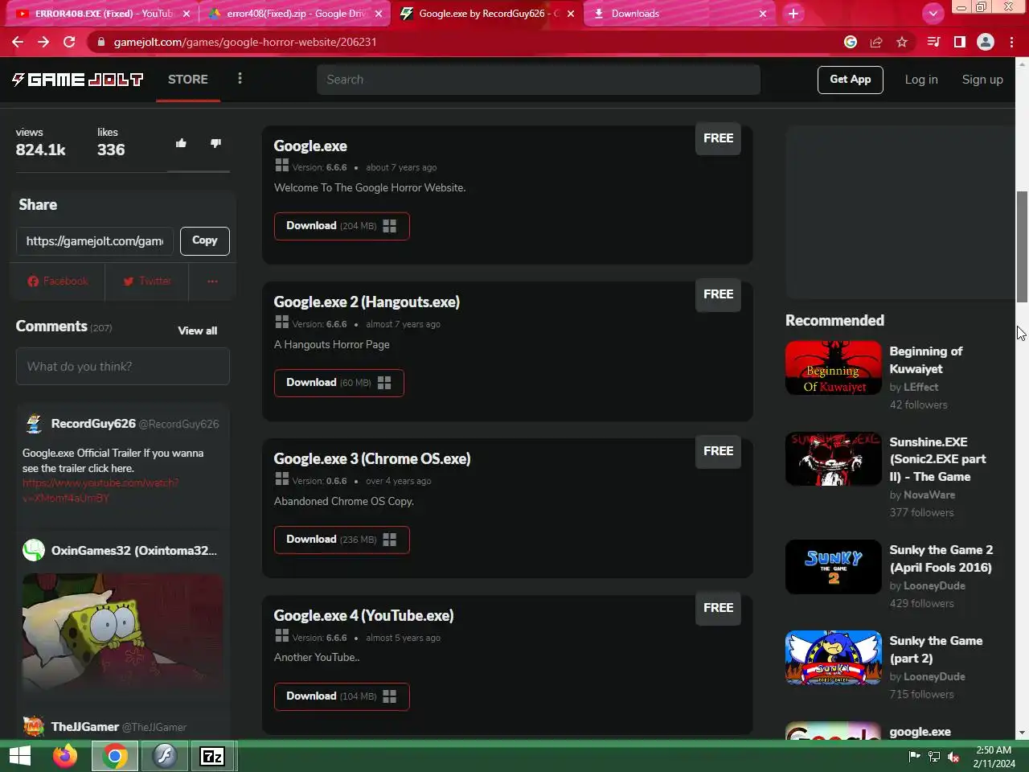The width and height of the screenshot is (1029, 772).
Task: Click the Windows icon under Google.exe 4 title
Action: click(281, 635)
